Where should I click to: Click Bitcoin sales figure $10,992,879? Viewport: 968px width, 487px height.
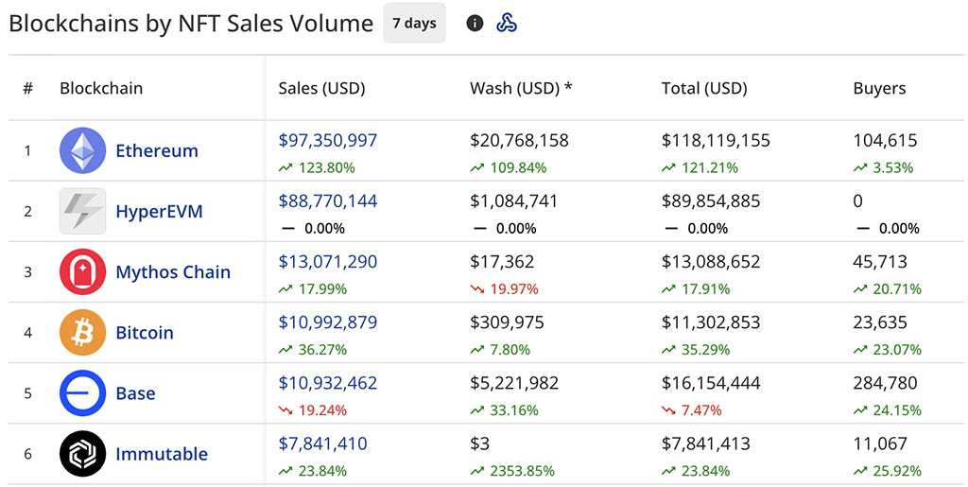[328, 322]
